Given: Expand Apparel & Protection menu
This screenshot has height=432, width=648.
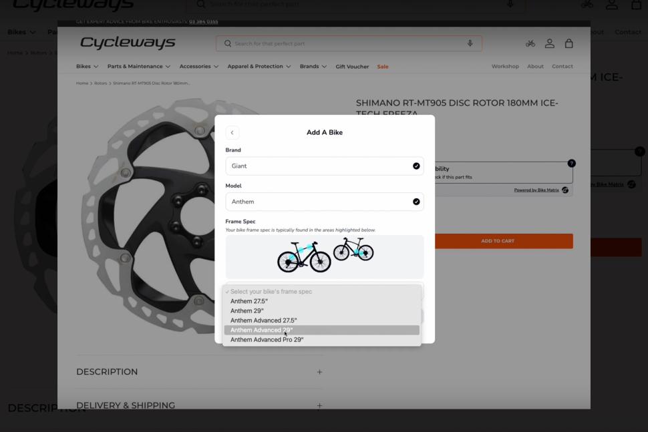Looking at the screenshot, I should [x=259, y=67].
